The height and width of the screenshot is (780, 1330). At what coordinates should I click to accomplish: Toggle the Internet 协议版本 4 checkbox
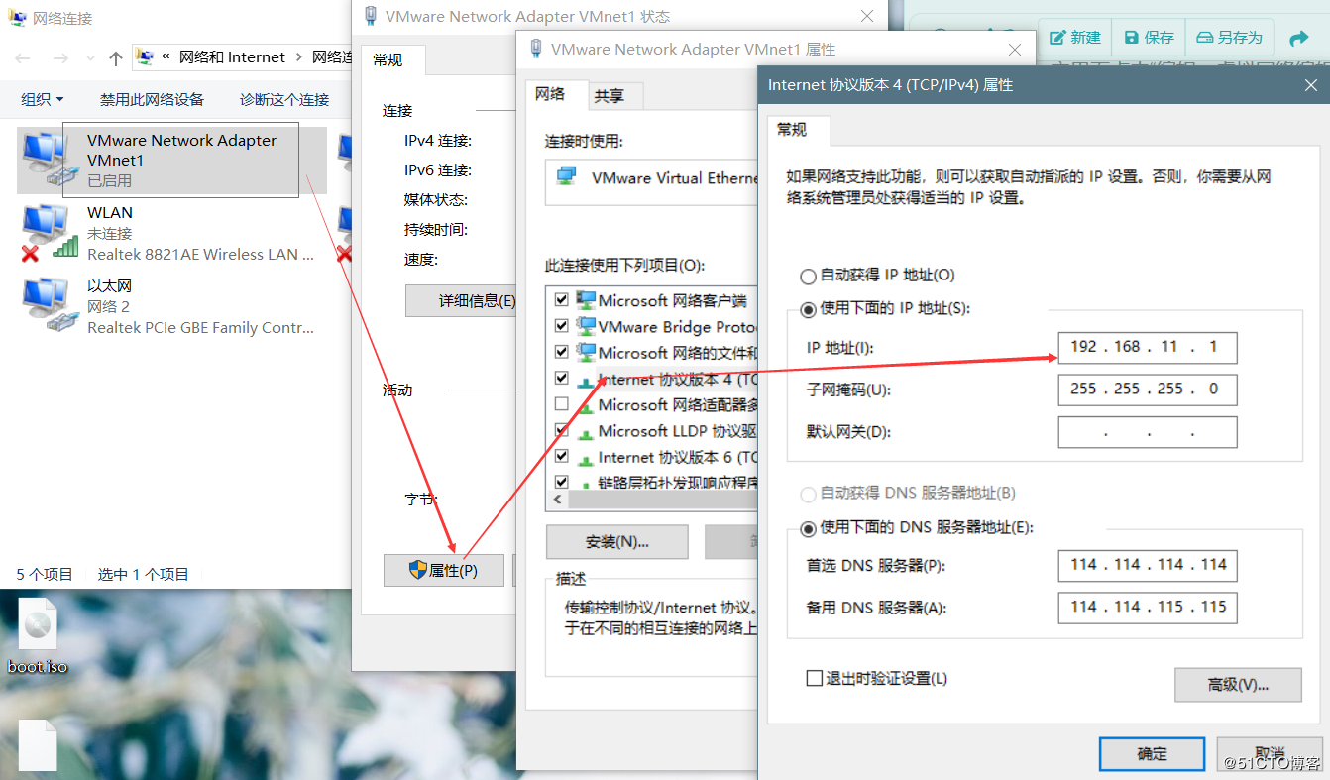(562, 379)
